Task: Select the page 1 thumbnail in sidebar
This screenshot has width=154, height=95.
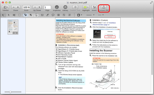Action: [x=13, y=27]
